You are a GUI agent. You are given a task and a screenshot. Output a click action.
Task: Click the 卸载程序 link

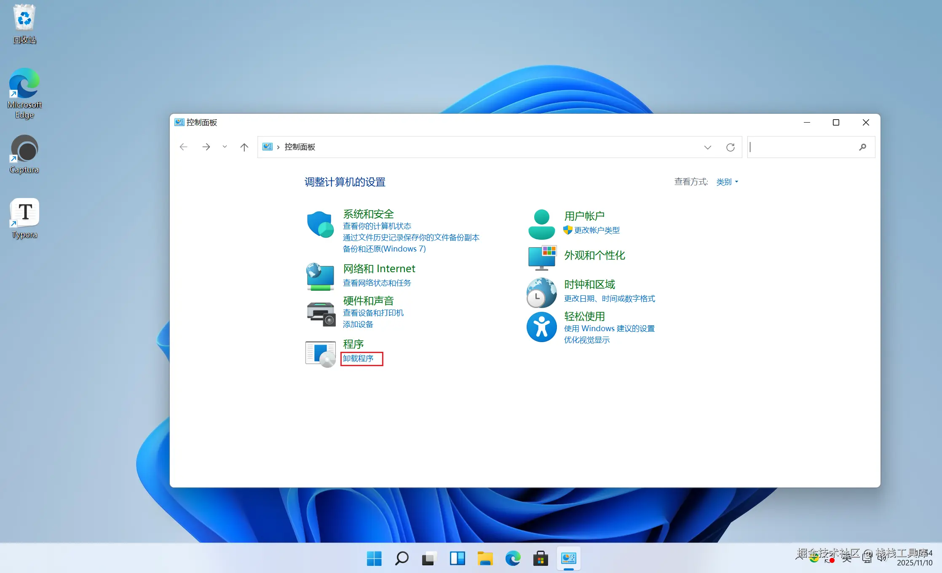(x=358, y=359)
